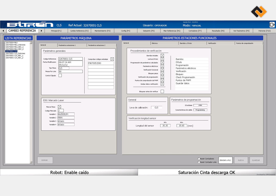This screenshot has height=196, width=276.
Task: Toggle Puntos de comprobación de PWM checkbox
Action: coord(162,80)
